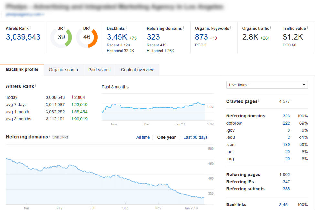Click the Historical 1.26K referring domains text

click(160, 51)
